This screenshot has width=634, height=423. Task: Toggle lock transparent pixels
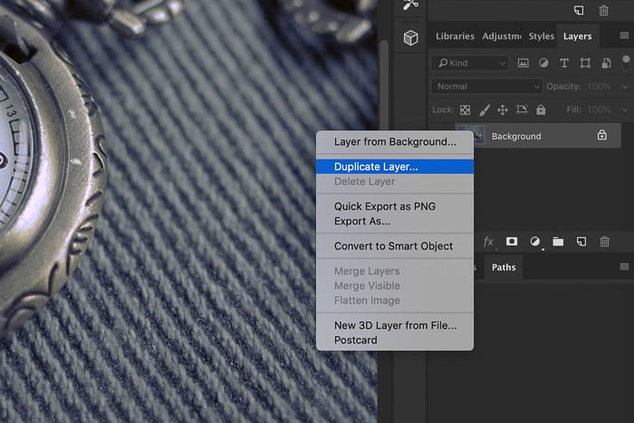click(466, 110)
